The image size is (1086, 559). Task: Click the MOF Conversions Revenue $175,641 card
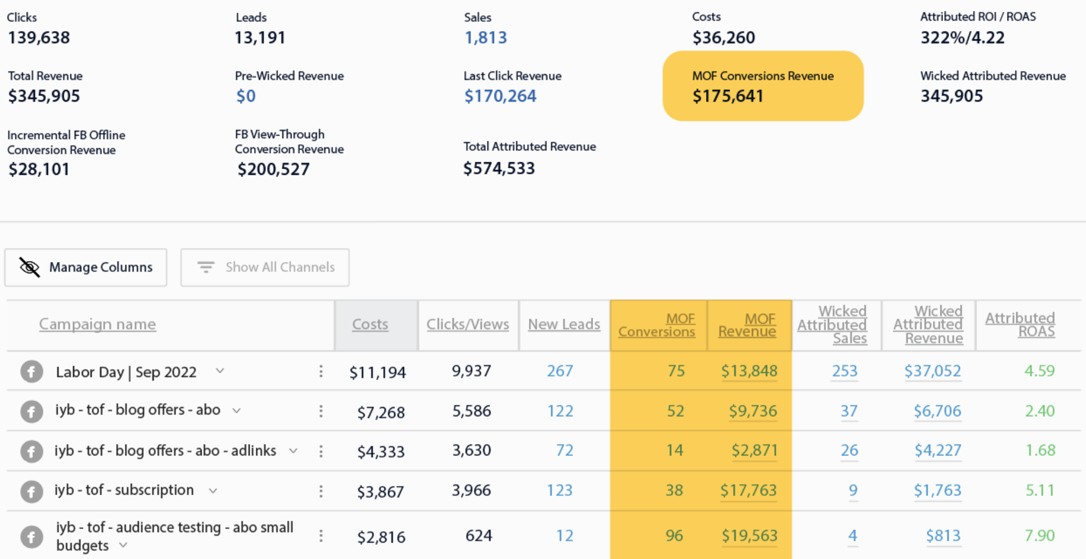click(x=763, y=86)
